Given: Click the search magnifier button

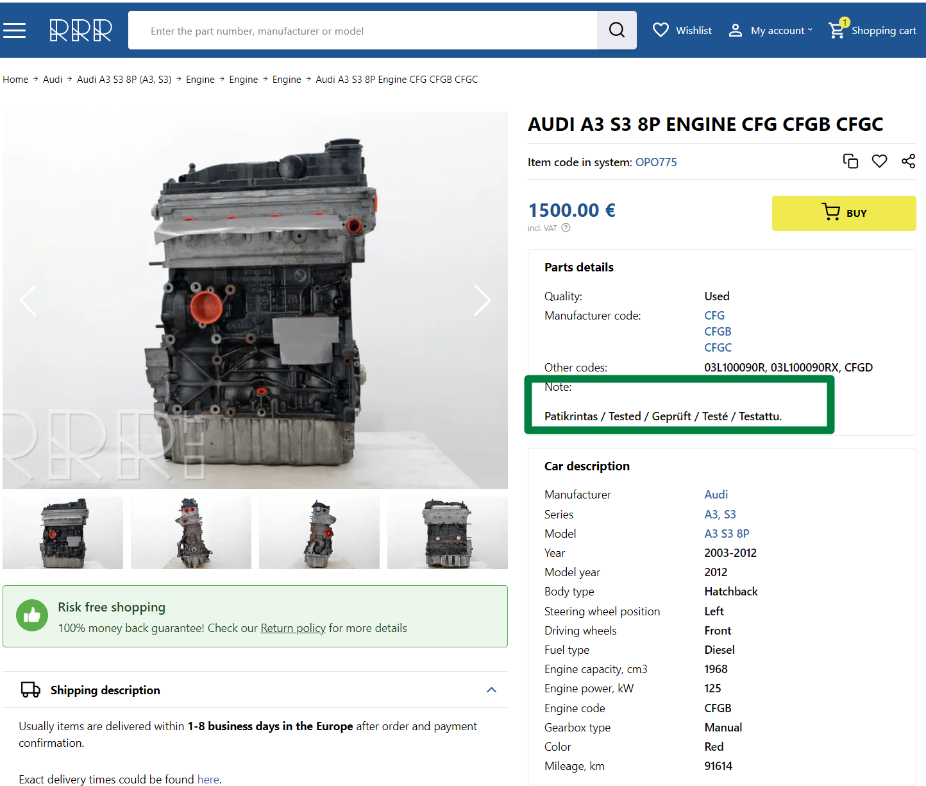Looking at the screenshot, I should click(x=616, y=30).
